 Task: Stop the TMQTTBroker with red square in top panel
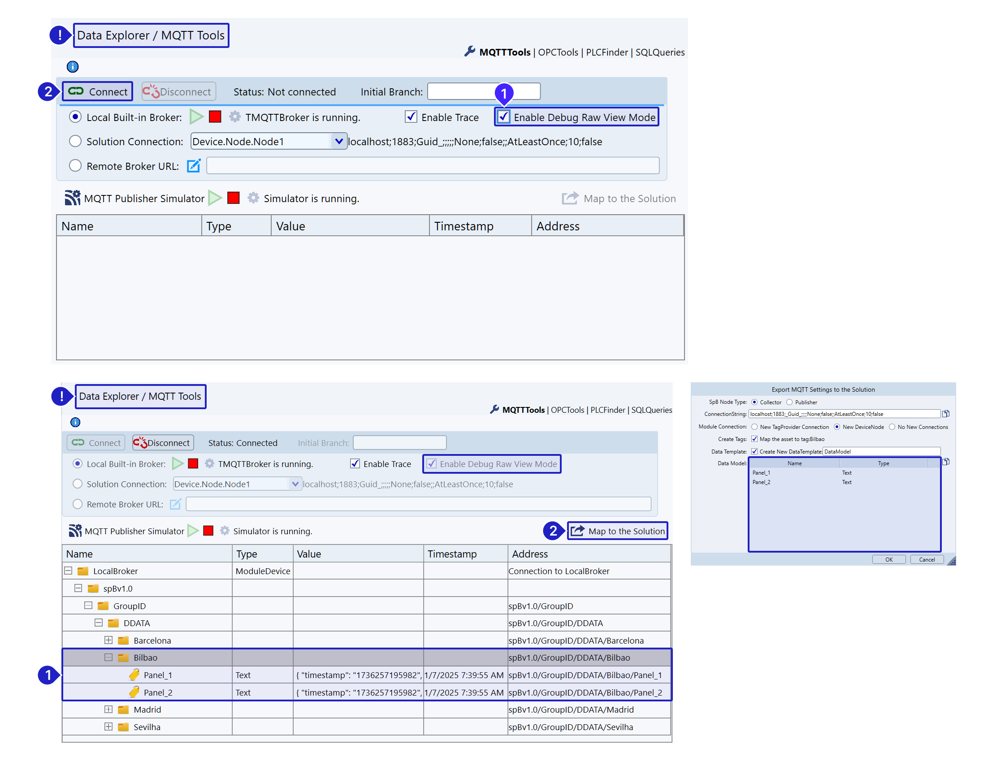[x=215, y=117]
